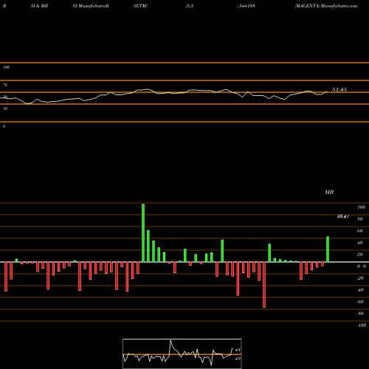This screenshot has width=369, height=369.
Task: Click the tallest green MR bar
Action: coord(143,233)
